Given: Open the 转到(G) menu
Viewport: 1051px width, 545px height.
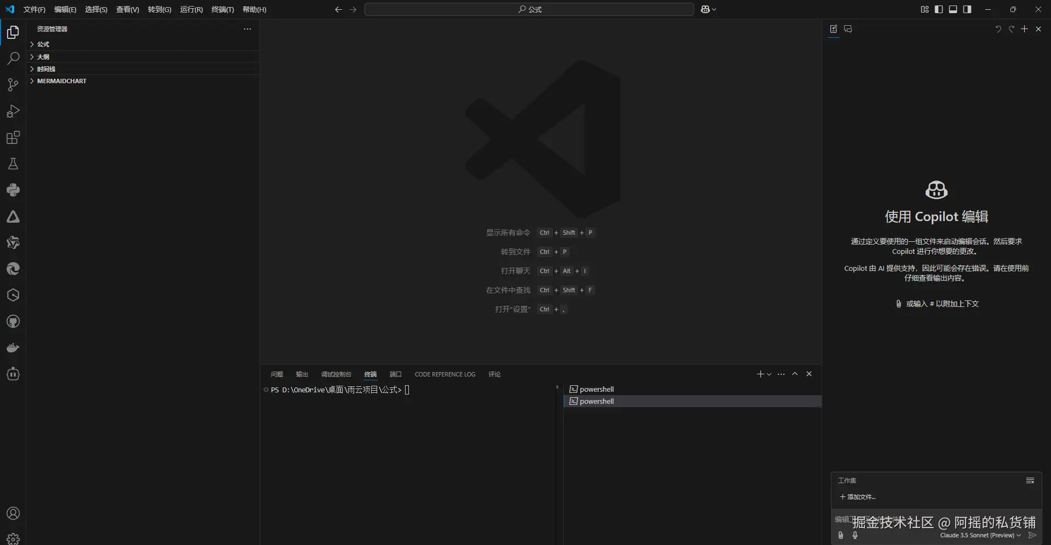Looking at the screenshot, I should point(159,9).
